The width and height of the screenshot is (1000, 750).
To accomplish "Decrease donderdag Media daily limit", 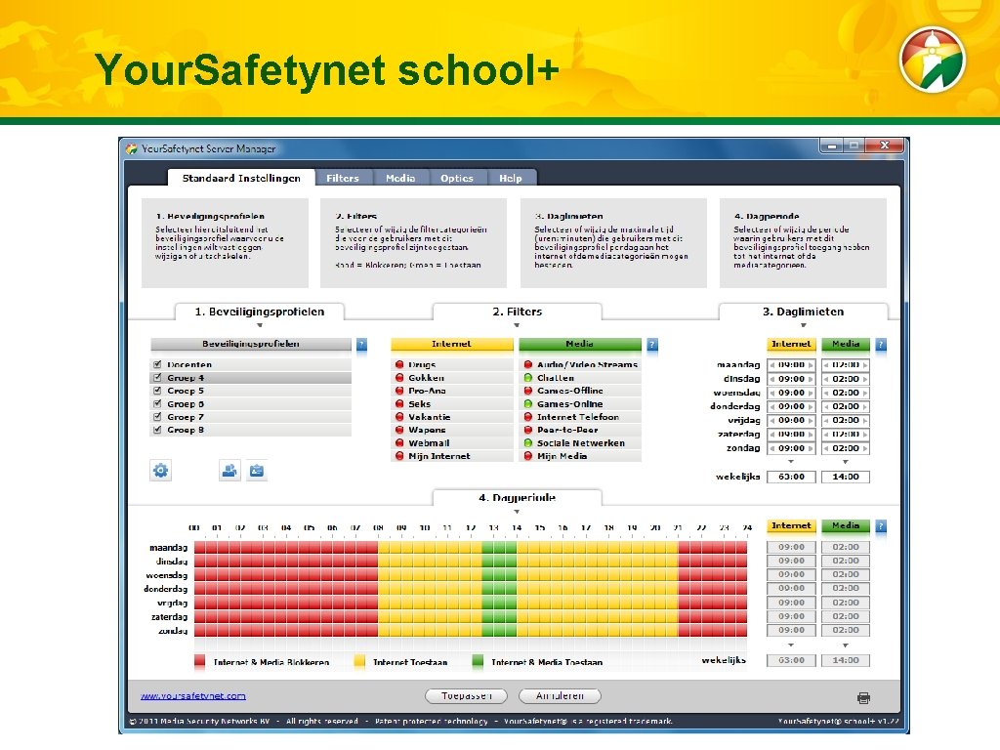I will point(826,407).
